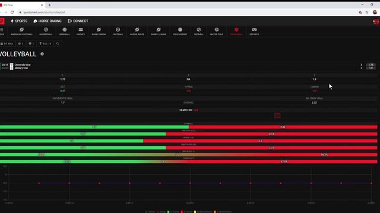Image resolution: width=380 pixels, height=213 pixels.
Task: Click the site logo in the header
Action: coord(2,21)
